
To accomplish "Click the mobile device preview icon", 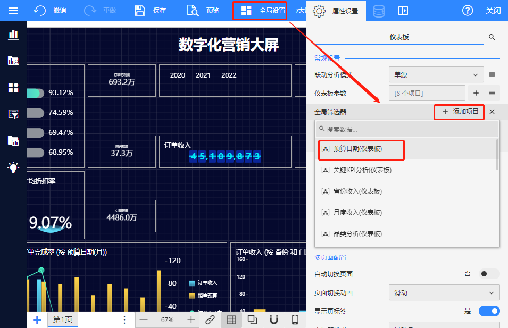I will [x=295, y=319].
